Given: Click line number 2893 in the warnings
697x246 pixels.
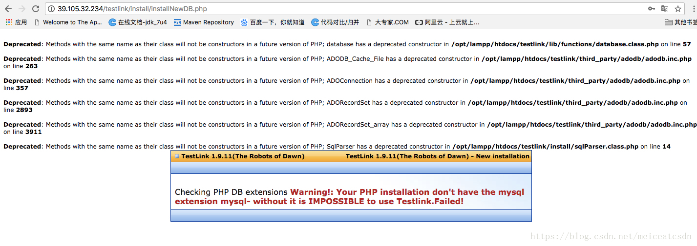Looking at the screenshot, I should point(24,110).
